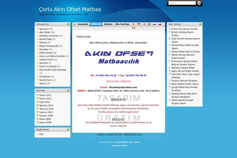
Task: Open the Kasım 2008 archive
Action: [x=45, y=122]
